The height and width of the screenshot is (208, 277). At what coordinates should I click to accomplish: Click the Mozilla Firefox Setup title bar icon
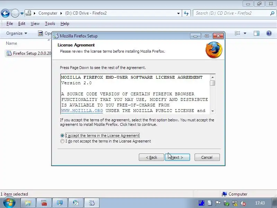[x=56, y=36]
